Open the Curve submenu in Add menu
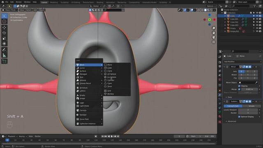The width and height of the screenshot is (263, 148). click(x=89, y=68)
